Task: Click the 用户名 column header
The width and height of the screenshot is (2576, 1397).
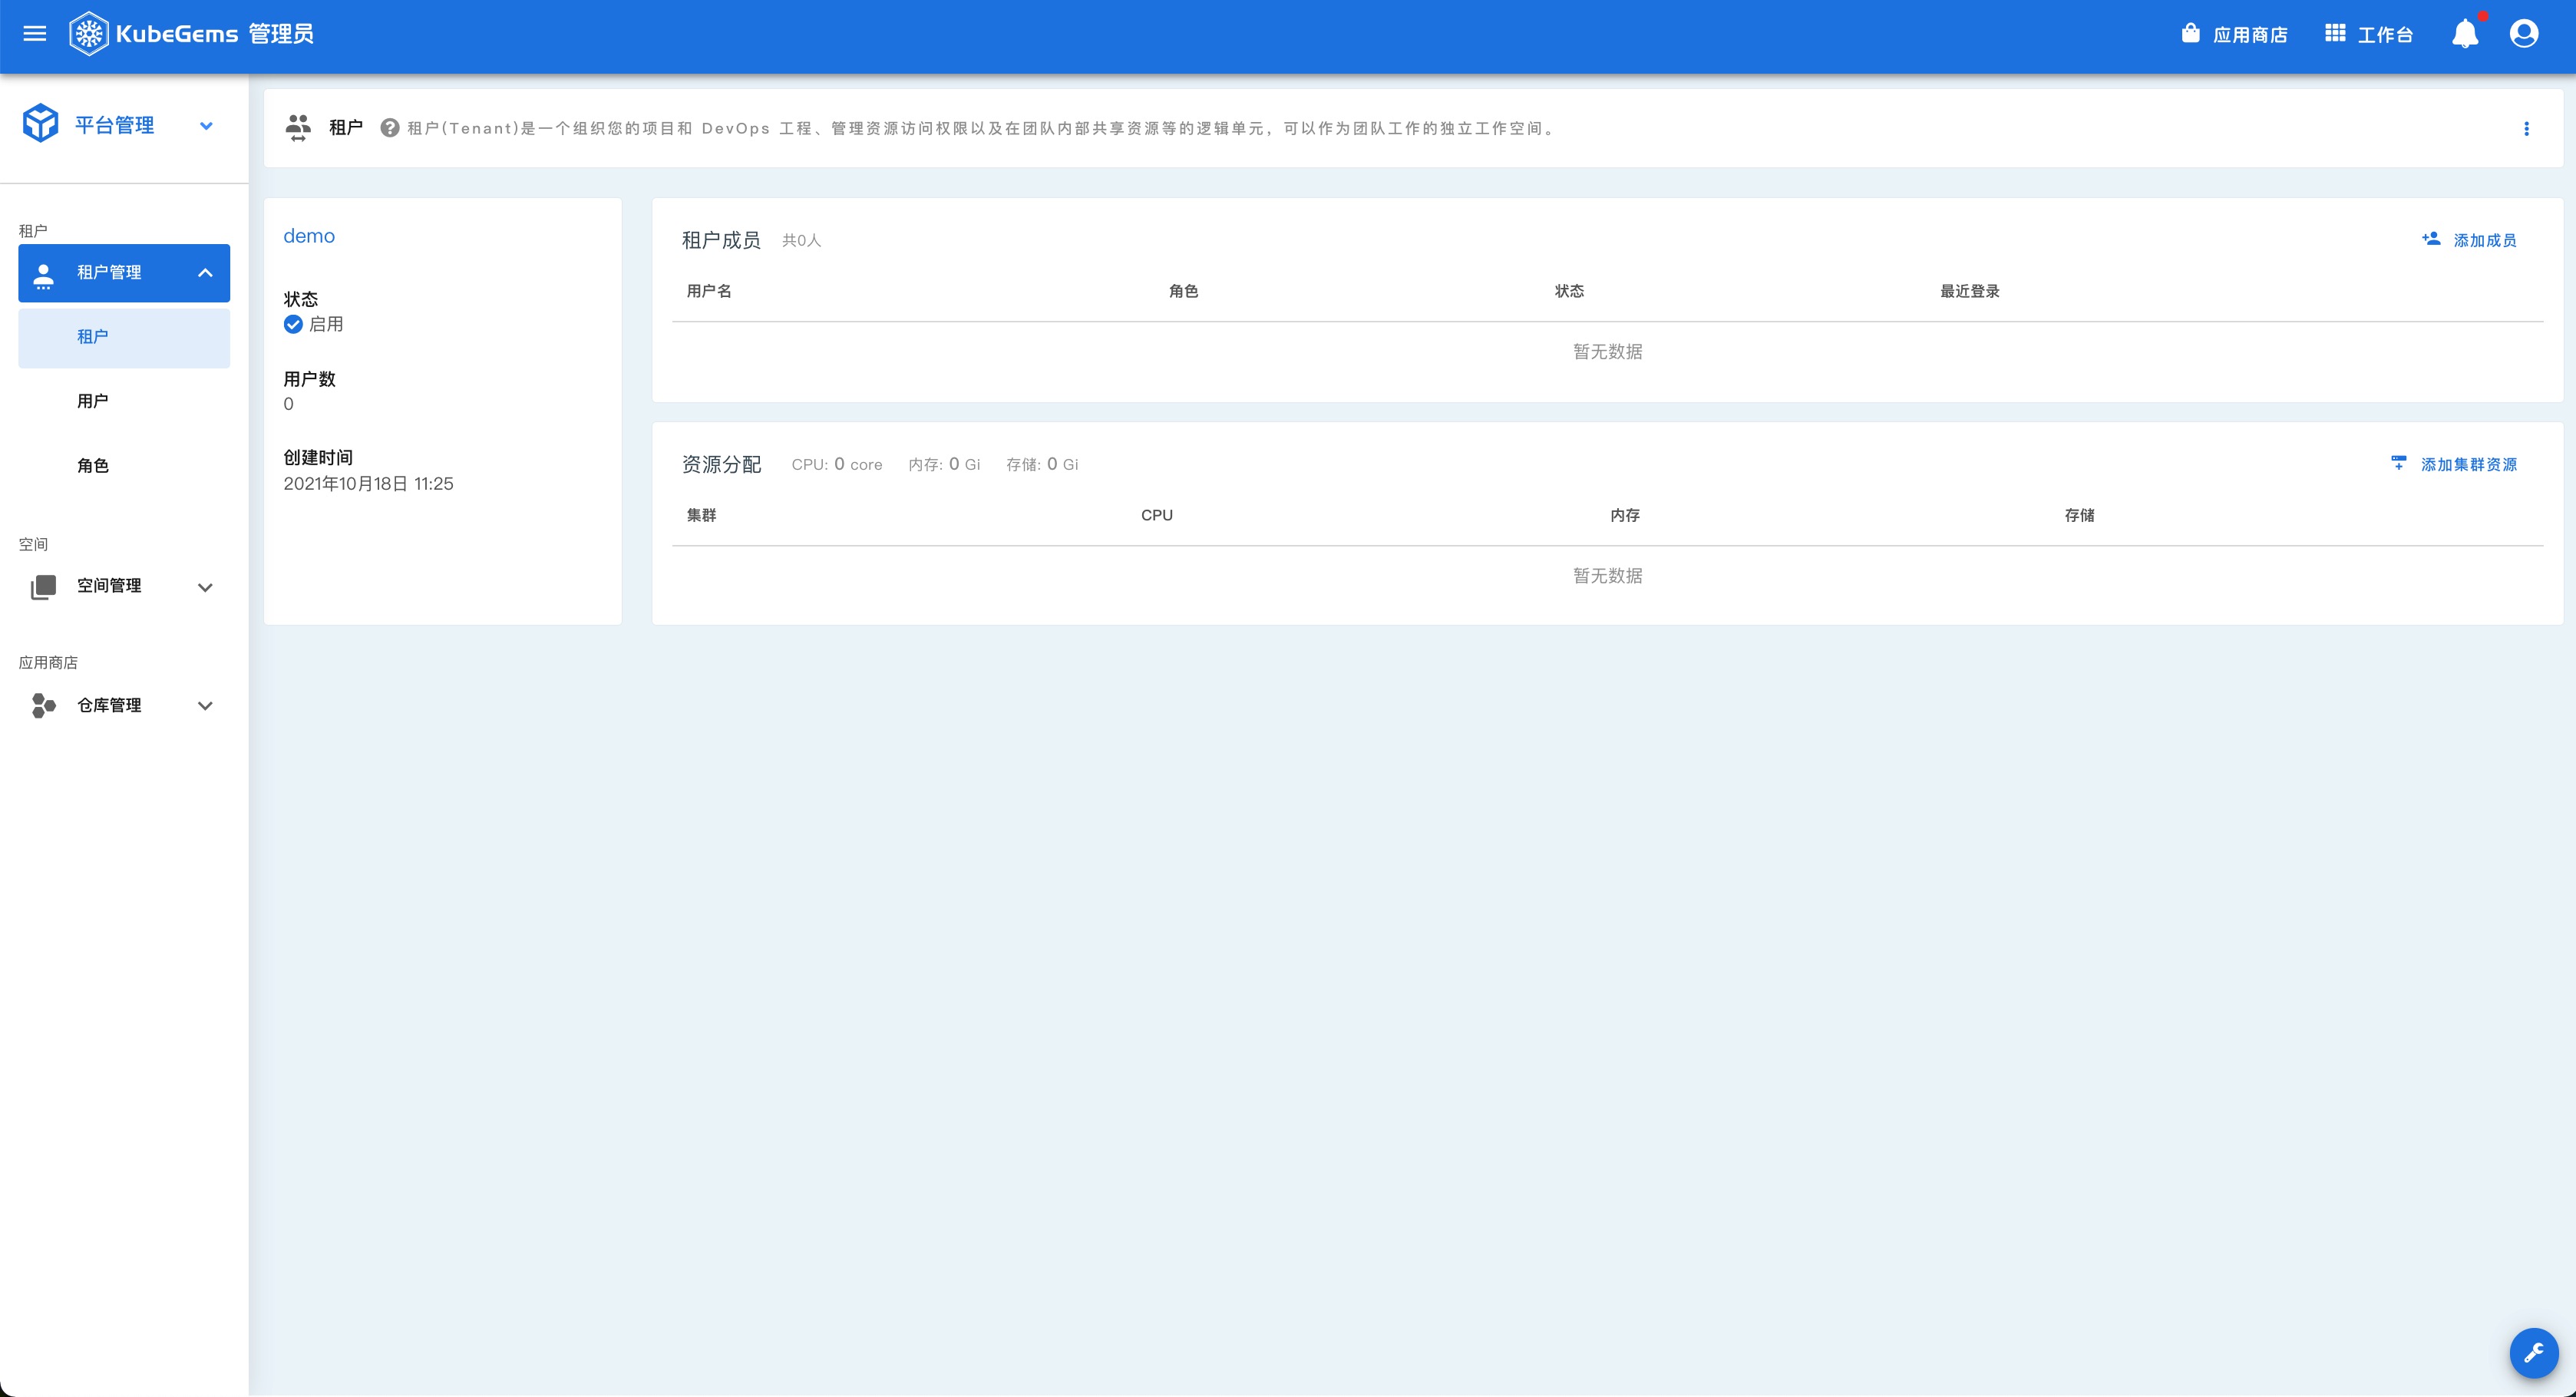Action: click(x=709, y=291)
